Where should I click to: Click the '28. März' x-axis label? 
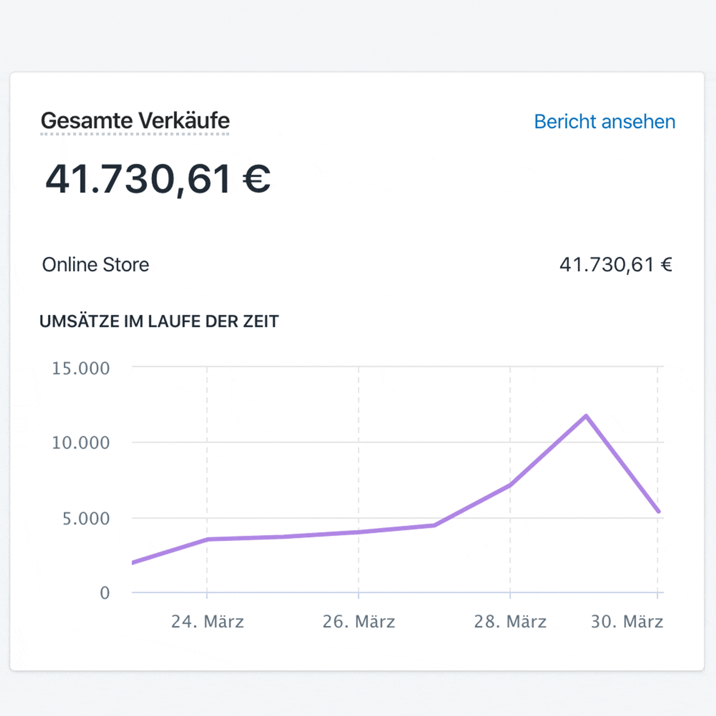[510, 621]
